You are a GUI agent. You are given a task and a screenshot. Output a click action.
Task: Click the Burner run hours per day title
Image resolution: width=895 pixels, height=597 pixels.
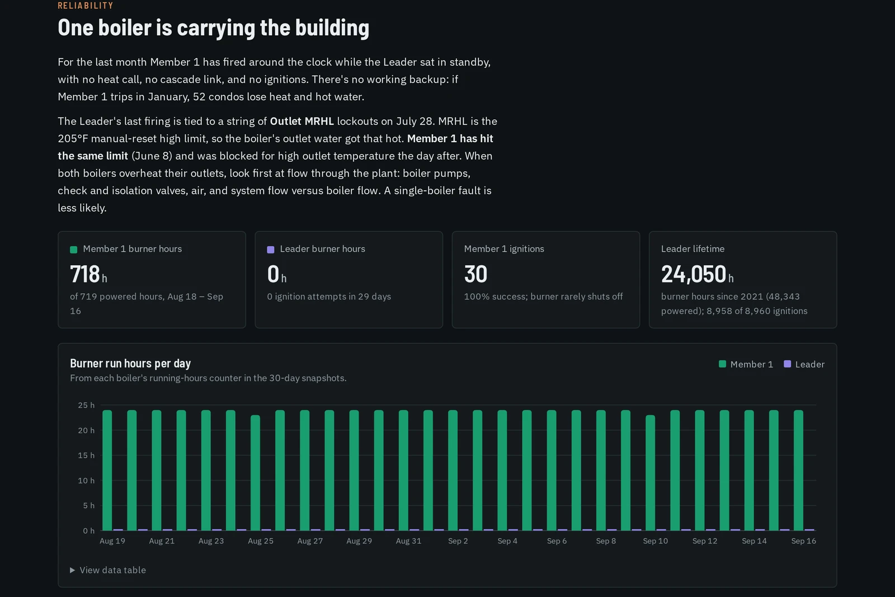click(x=130, y=364)
